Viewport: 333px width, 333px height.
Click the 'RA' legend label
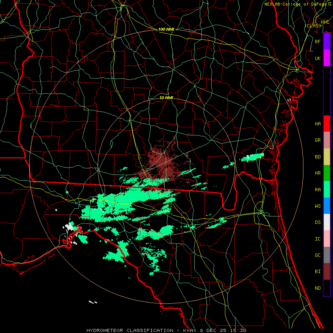pos(318,189)
